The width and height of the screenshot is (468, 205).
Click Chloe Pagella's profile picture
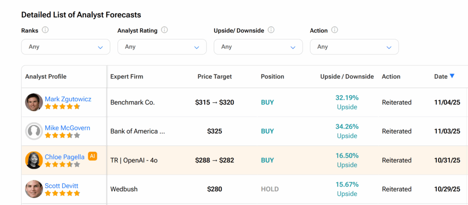(x=34, y=160)
